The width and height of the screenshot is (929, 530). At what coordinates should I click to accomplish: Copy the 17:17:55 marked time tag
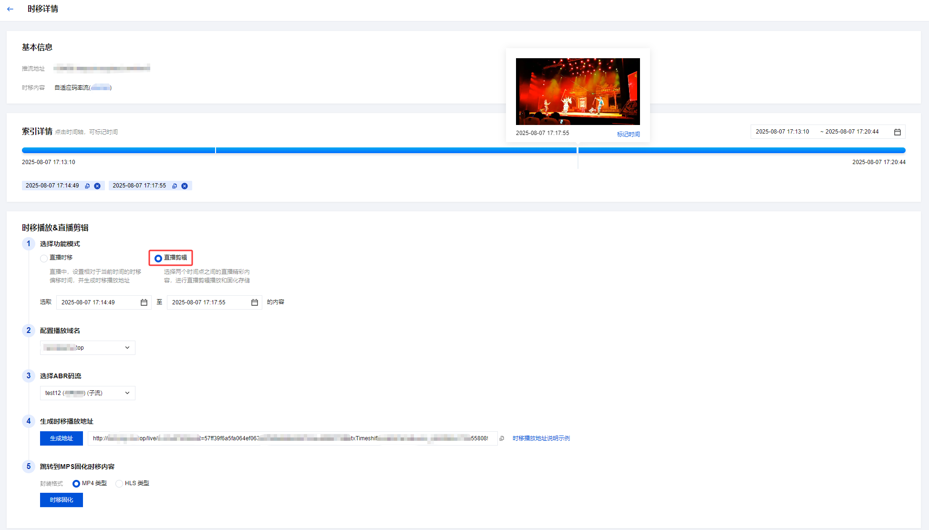click(175, 186)
